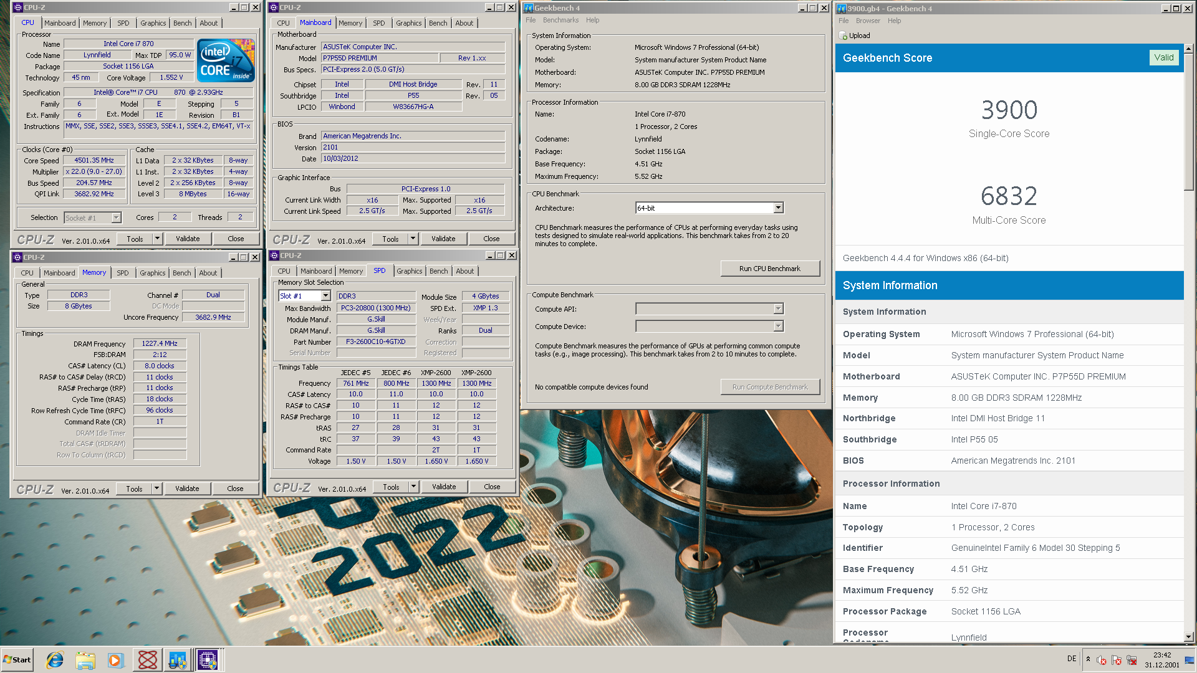Image resolution: width=1197 pixels, height=673 pixels.
Task: Open the Tools dropdown arrow in the CPU tab window
Action: [x=157, y=239]
